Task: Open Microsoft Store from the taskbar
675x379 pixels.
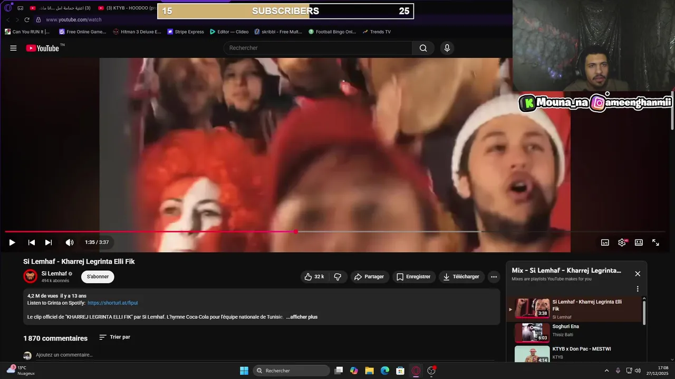Action: 400,371
